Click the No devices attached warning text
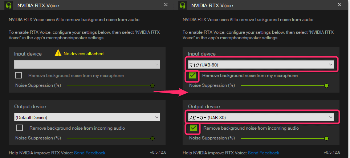 pyautogui.click(x=84, y=54)
